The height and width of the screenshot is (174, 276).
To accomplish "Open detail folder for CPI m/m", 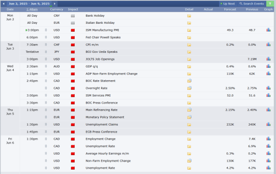I will (189, 45).
